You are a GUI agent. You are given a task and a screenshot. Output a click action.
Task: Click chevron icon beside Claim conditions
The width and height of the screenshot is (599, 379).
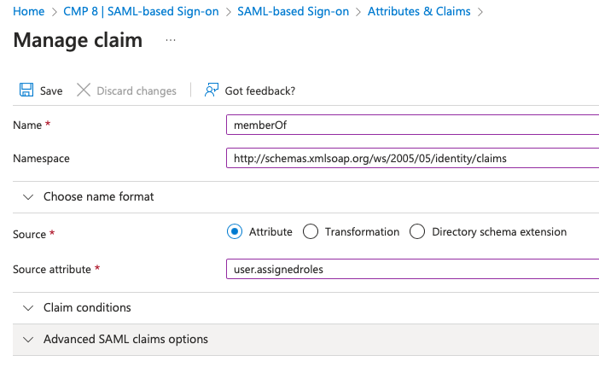pyautogui.click(x=28, y=308)
